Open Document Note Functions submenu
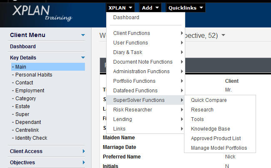 click(x=146, y=62)
